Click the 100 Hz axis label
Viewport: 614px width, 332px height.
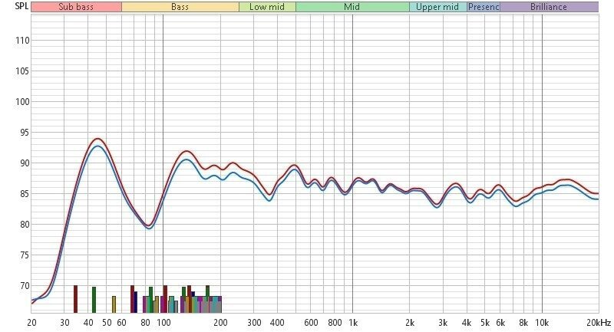click(x=163, y=323)
